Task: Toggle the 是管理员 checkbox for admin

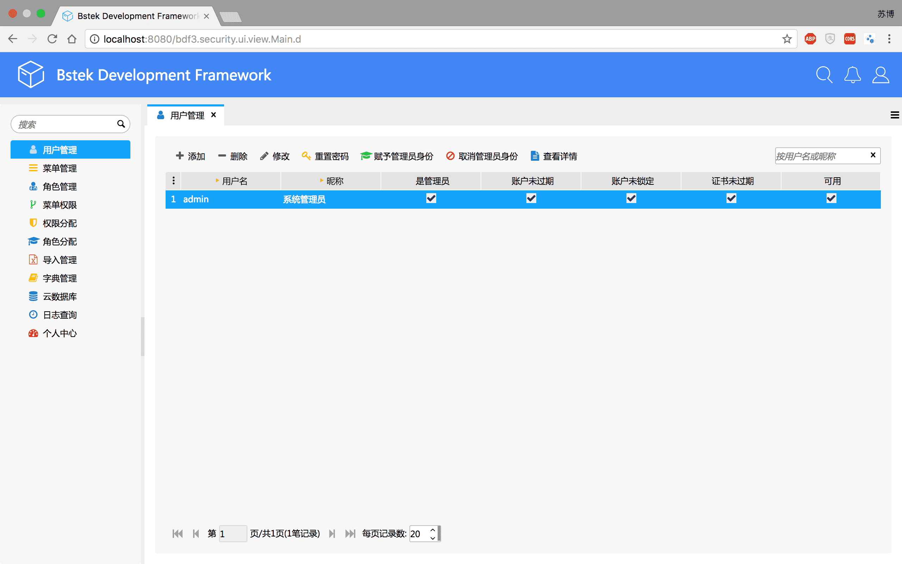Action: (431, 198)
